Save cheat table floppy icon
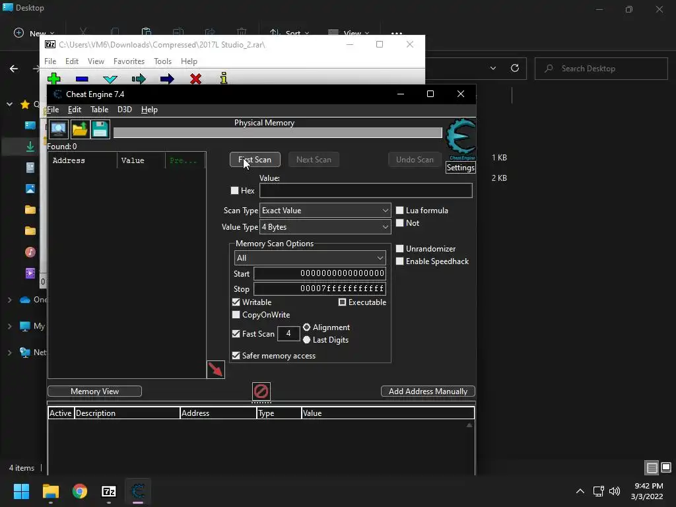Viewport: 676px width, 507px height. (100, 129)
